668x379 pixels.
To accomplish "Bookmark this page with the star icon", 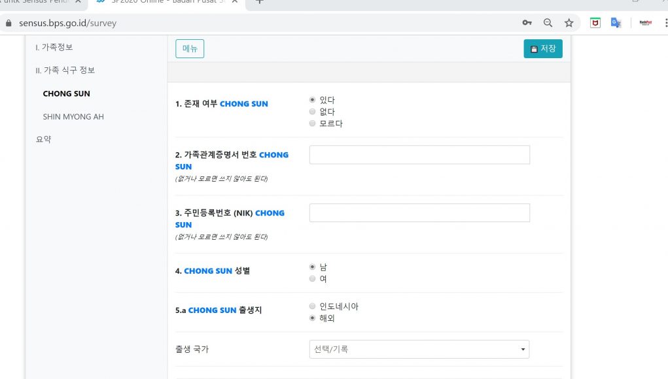I will coord(569,23).
